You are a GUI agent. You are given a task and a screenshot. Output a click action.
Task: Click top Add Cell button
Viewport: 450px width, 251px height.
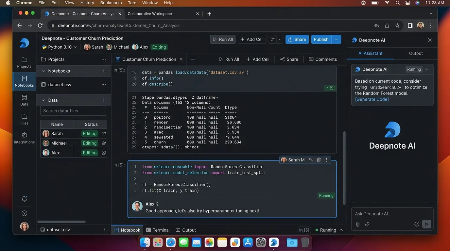coord(252,39)
